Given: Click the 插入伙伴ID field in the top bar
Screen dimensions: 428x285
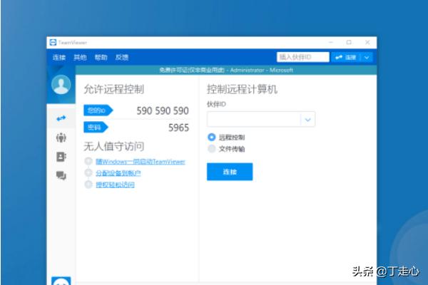Looking at the screenshot, I should [x=302, y=57].
